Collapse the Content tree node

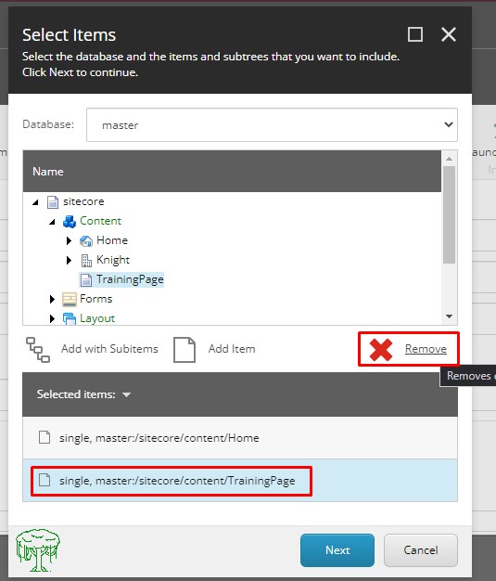(52, 222)
